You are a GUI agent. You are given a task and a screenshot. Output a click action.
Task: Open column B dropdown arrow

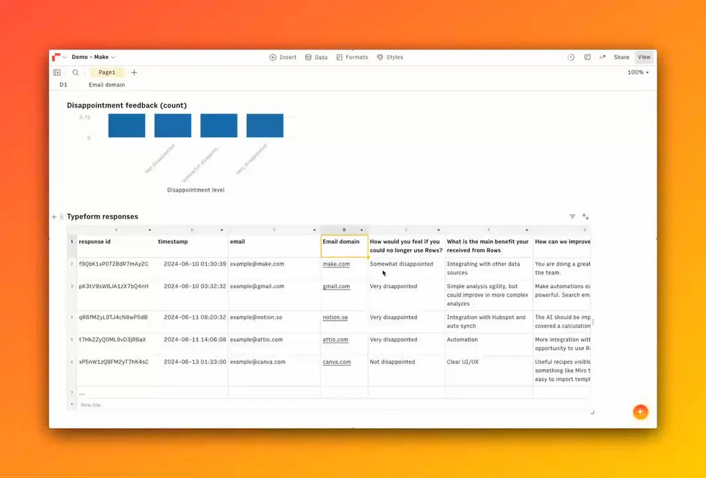(x=221, y=230)
